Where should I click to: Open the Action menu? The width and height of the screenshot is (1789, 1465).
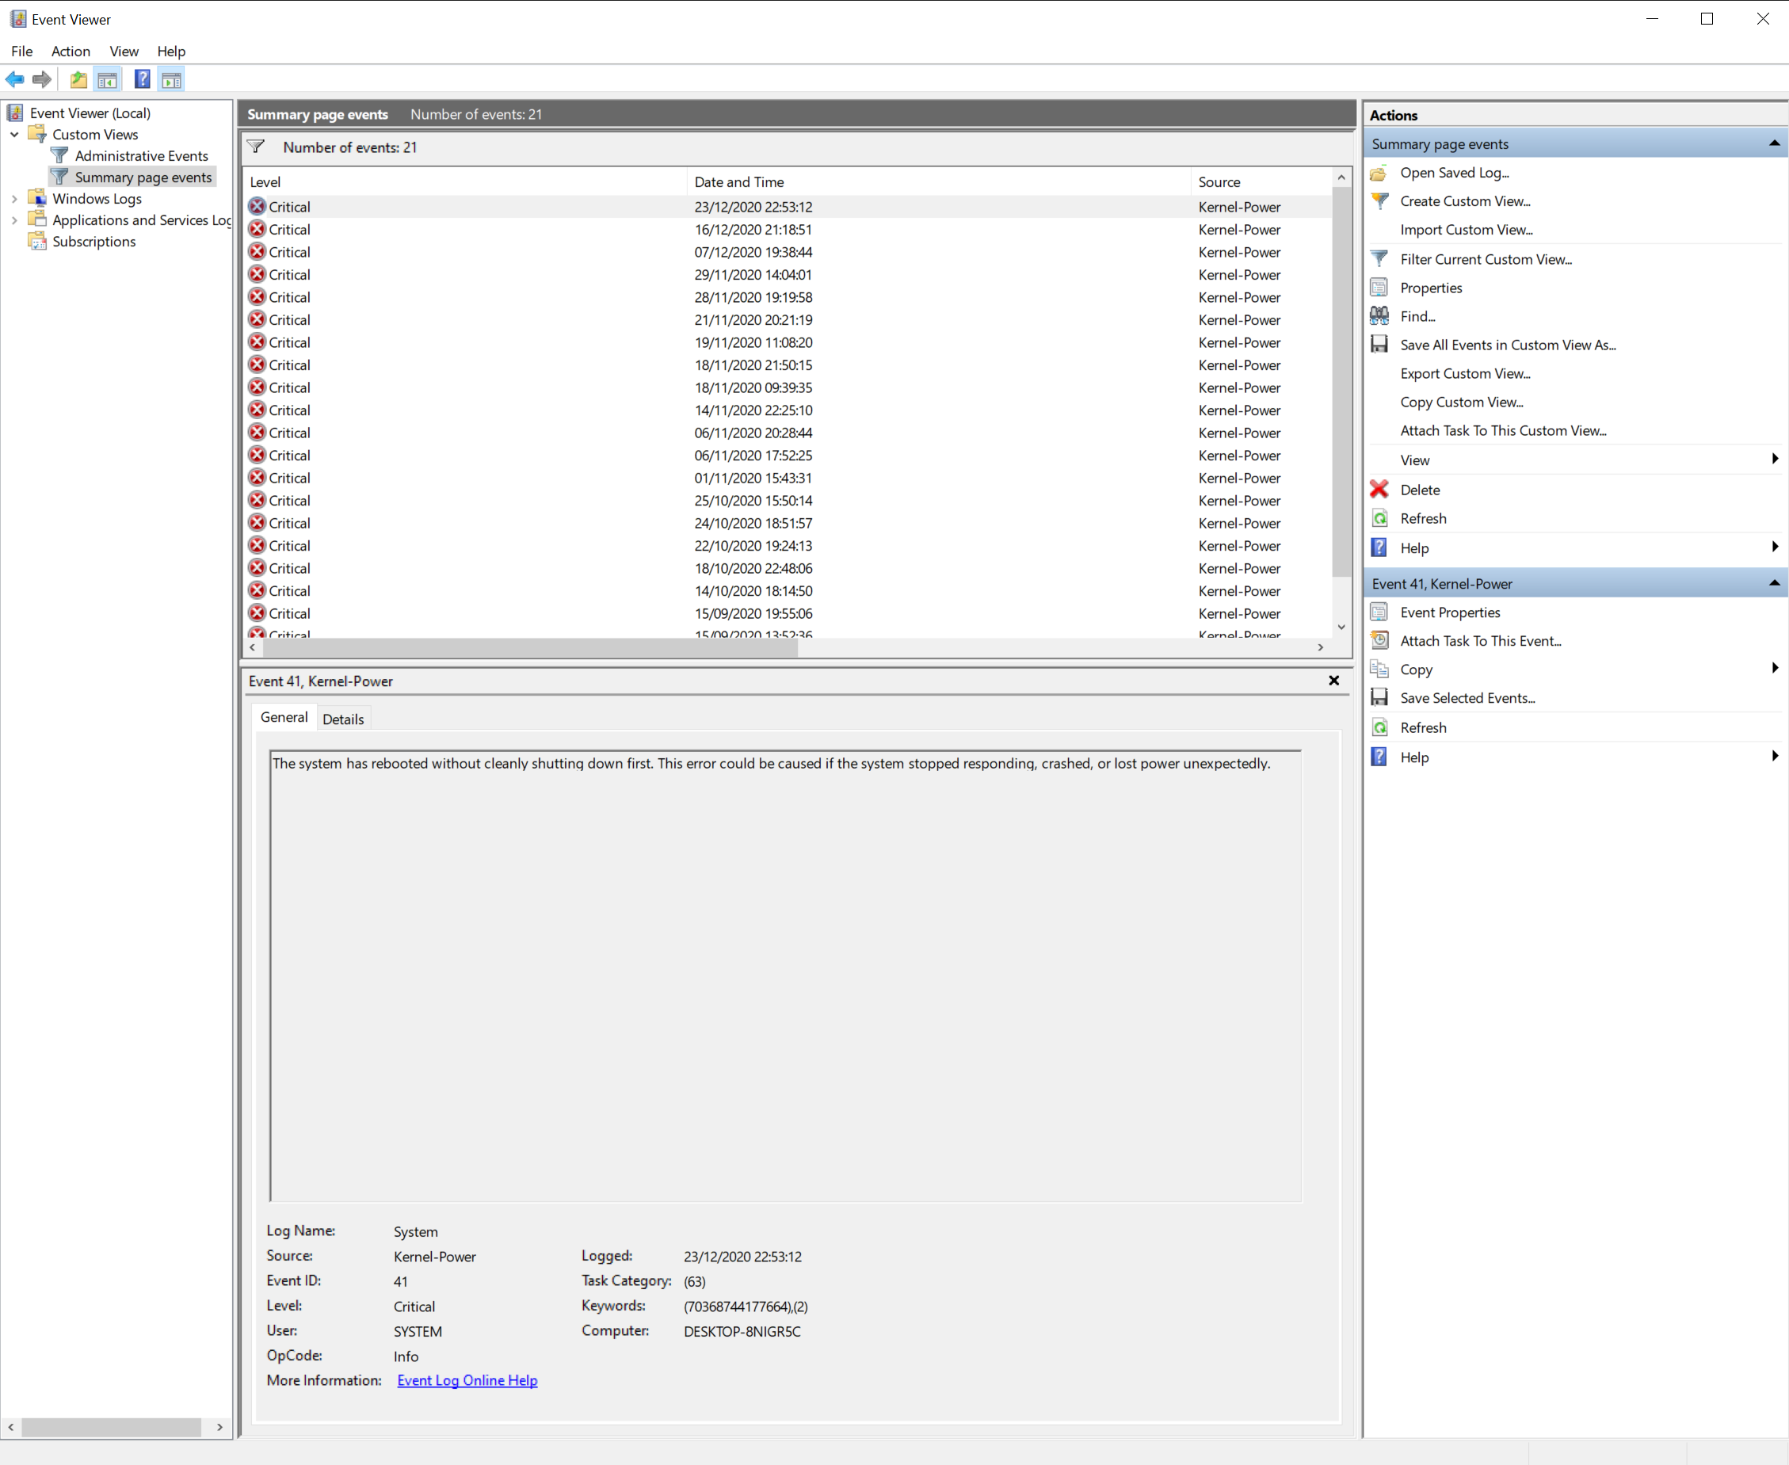click(x=70, y=52)
